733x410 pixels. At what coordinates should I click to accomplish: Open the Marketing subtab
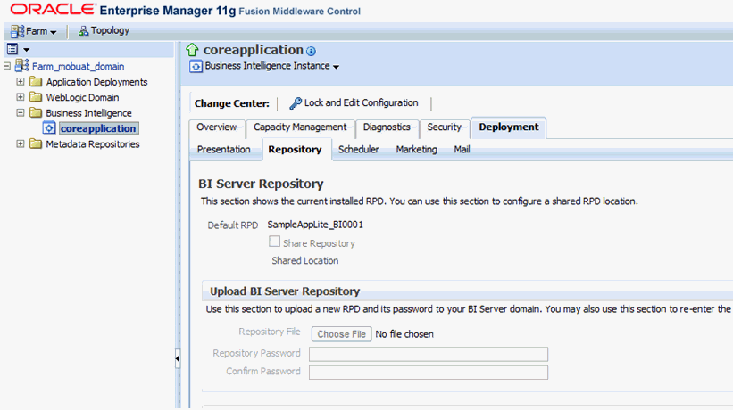click(417, 150)
